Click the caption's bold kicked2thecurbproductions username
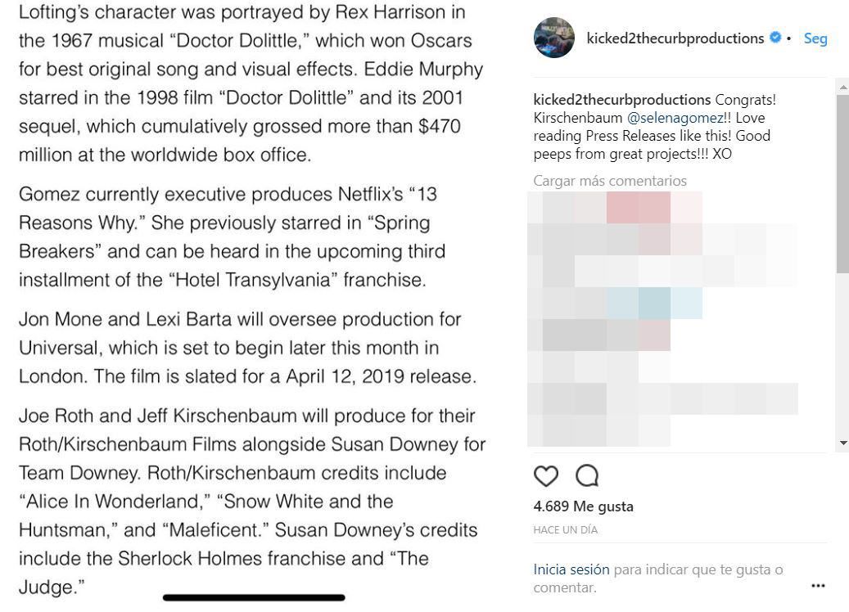The height and width of the screenshot is (612, 849). point(622,100)
